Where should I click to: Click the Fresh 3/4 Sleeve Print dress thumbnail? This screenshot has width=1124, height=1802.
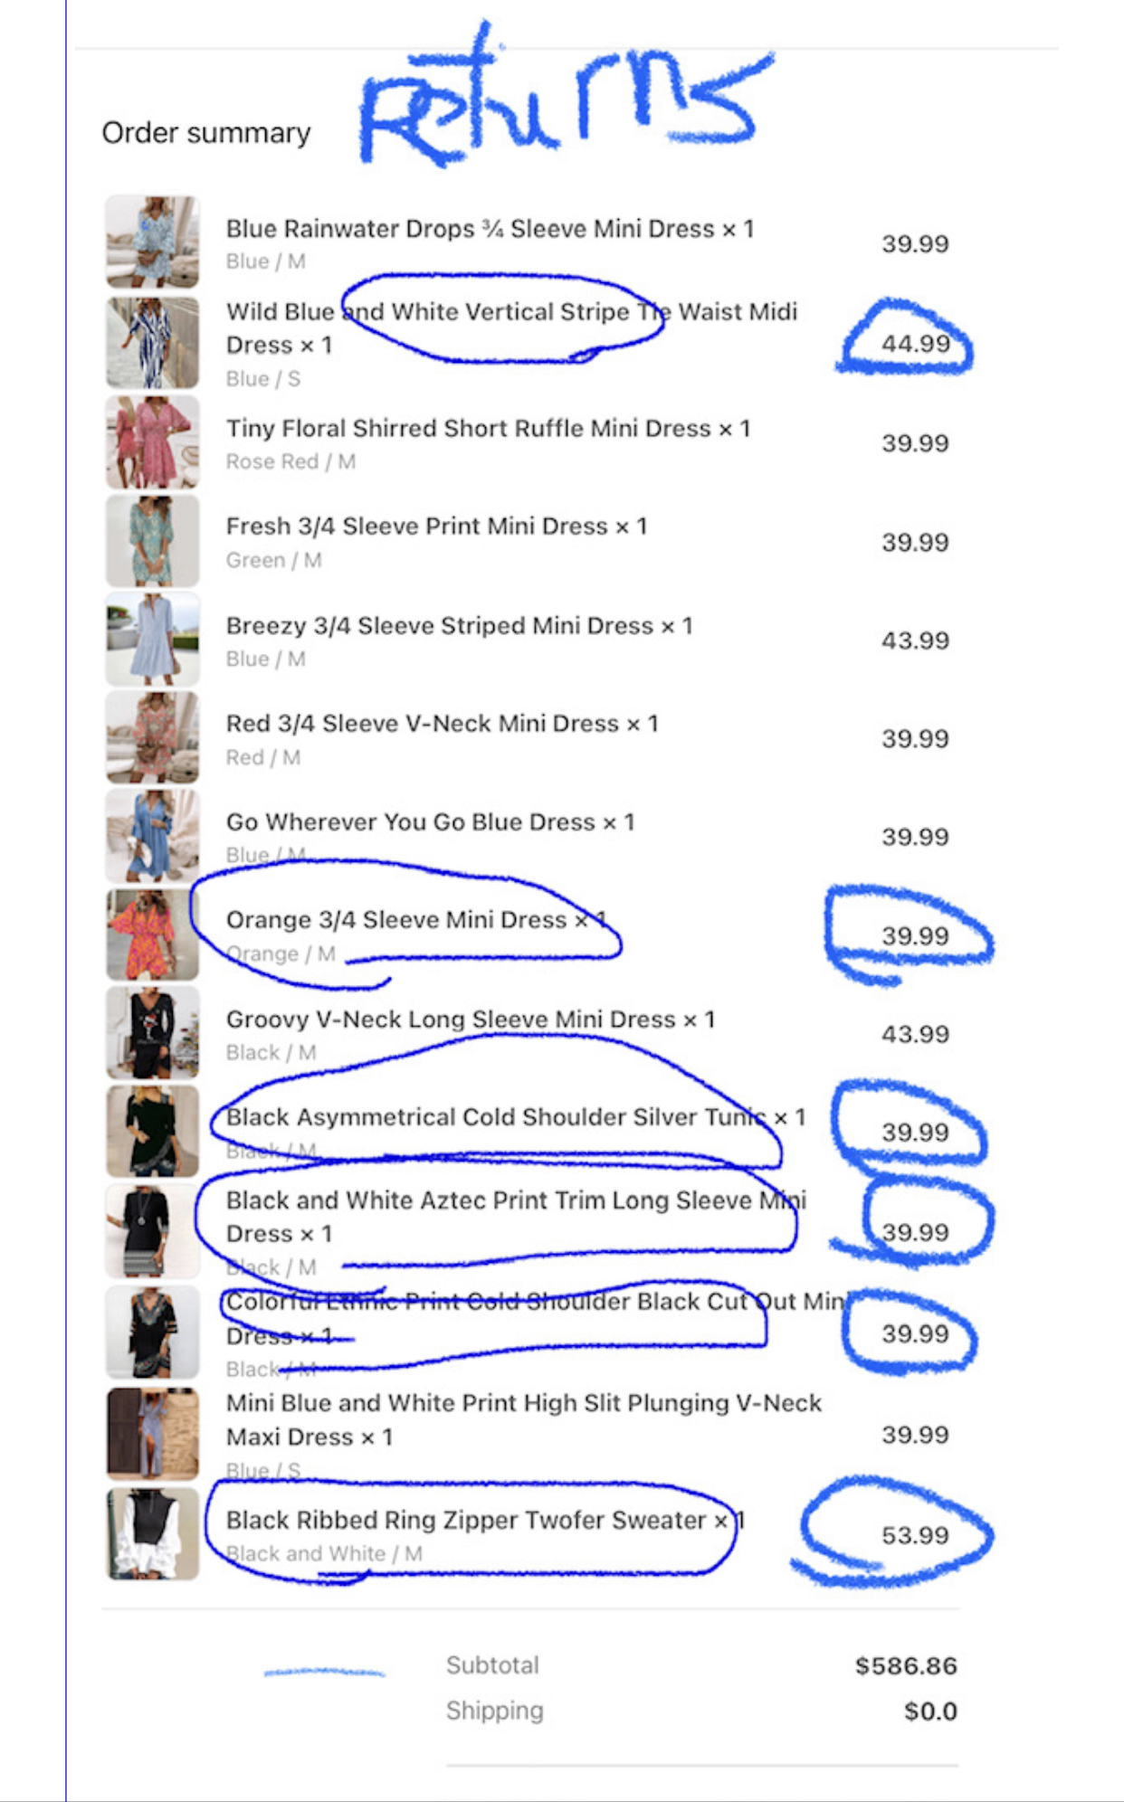click(152, 541)
